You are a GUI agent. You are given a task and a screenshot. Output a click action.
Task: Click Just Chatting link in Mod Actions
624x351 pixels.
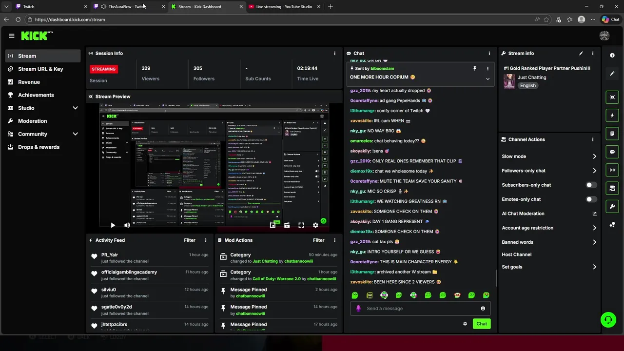tap(265, 261)
